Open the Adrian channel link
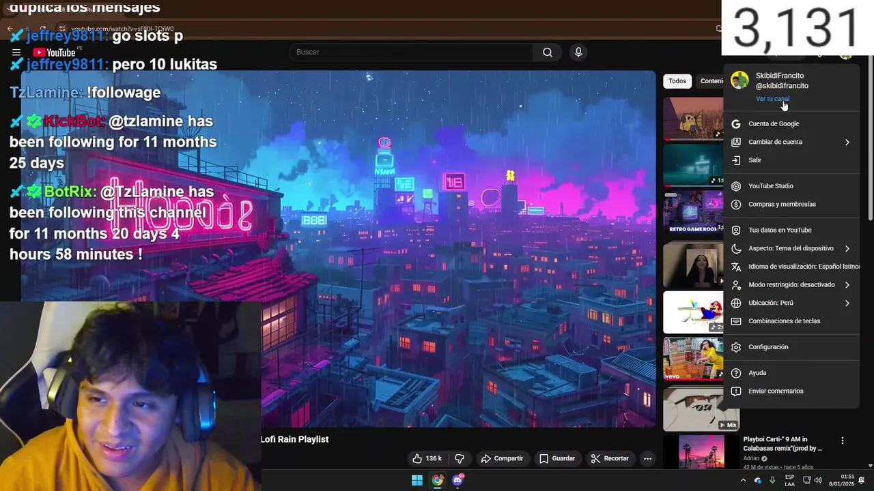Screen dimensions: 874x491 point(751,458)
